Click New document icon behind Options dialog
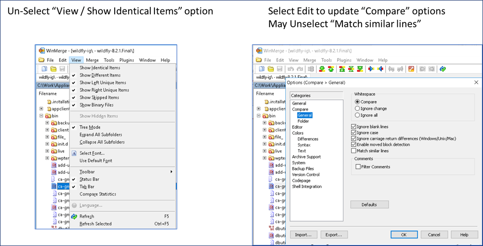This screenshot has height=246, width=483. pyautogui.click(x=262, y=69)
